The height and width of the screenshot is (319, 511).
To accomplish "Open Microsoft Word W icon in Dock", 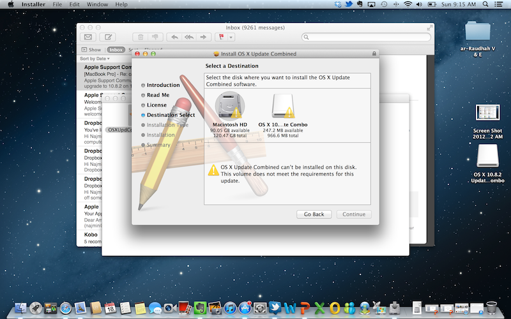I will pyautogui.click(x=290, y=308).
